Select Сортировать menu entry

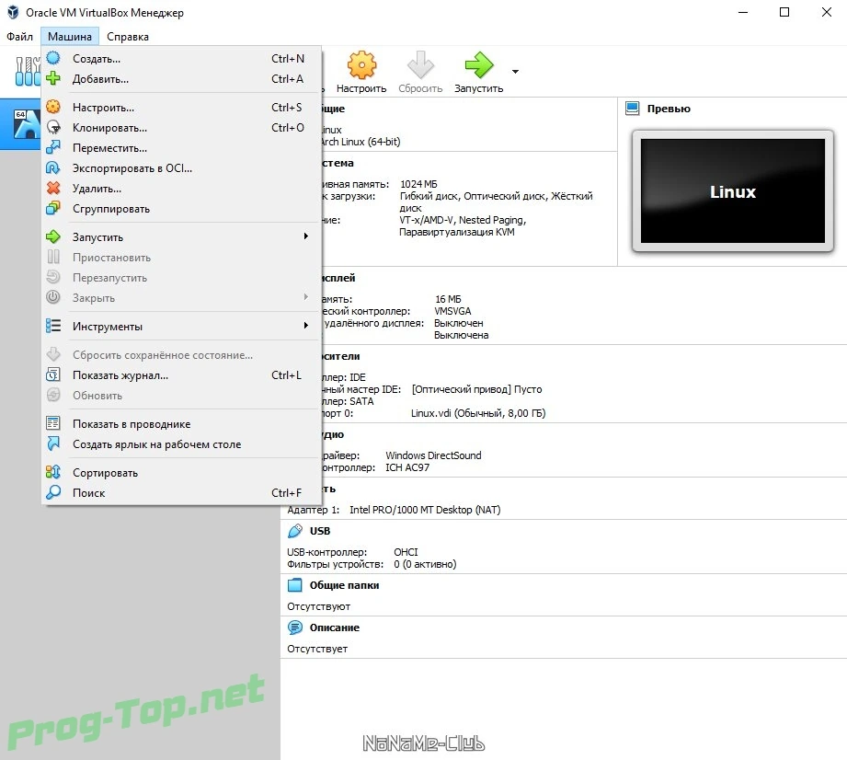(x=181, y=473)
